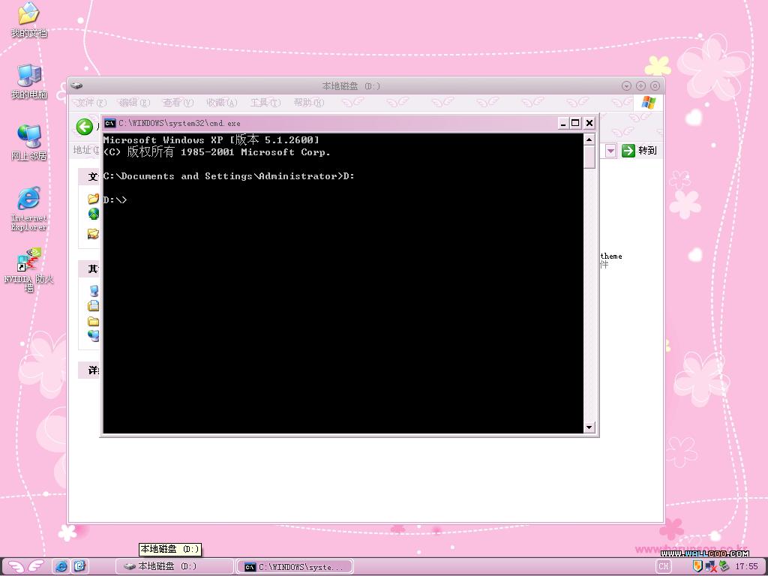Click the 文 file tasks pane header
Viewport: 768px width, 576px height.
[x=88, y=176]
